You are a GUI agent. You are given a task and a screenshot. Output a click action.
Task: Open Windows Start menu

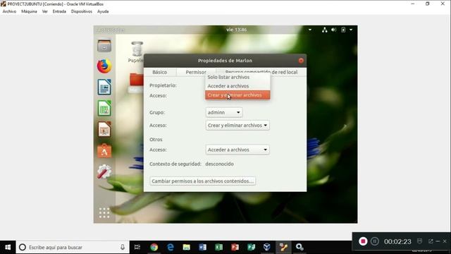(x=8, y=247)
